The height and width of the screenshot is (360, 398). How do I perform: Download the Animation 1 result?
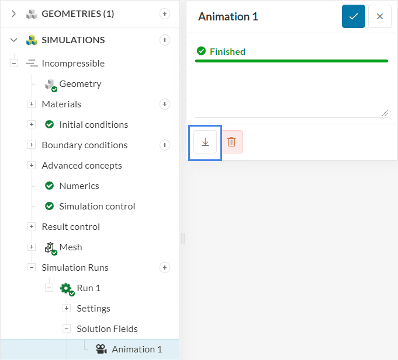coord(205,142)
